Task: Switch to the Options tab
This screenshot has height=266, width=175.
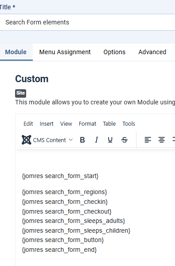Action: point(114,52)
